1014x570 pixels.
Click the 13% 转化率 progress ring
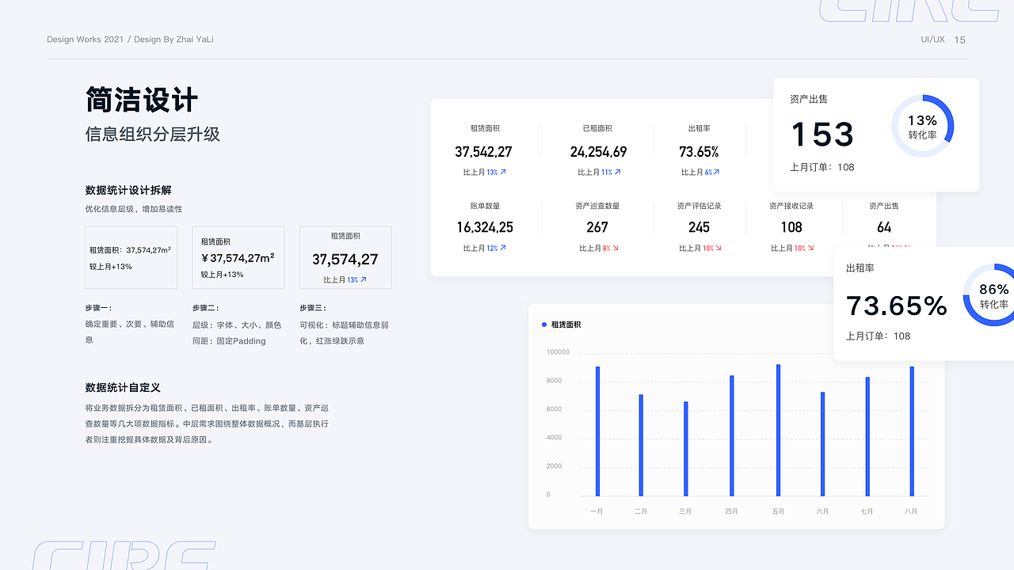(922, 126)
